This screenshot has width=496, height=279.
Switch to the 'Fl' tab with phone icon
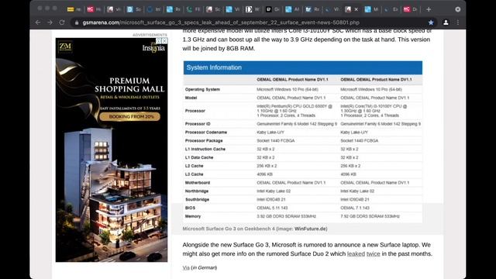(193, 9)
